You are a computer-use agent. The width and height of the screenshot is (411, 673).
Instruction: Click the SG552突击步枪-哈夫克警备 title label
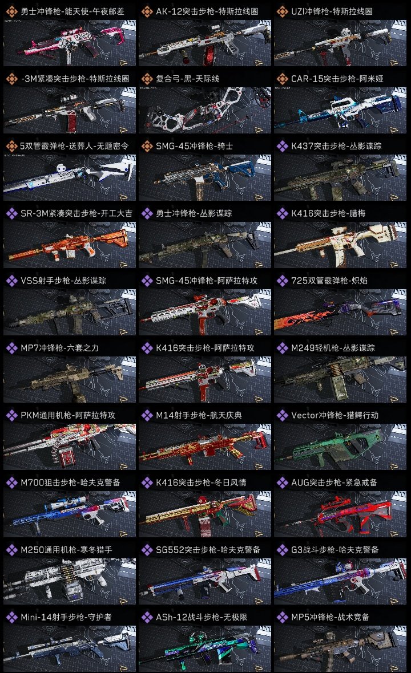(208, 550)
